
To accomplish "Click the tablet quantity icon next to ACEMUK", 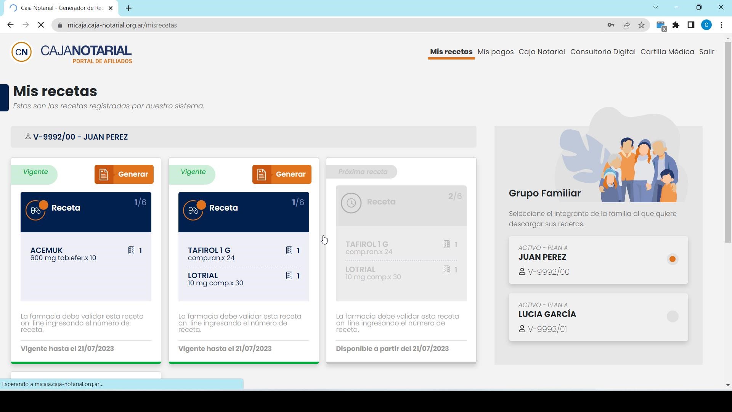I will (x=131, y=251).
